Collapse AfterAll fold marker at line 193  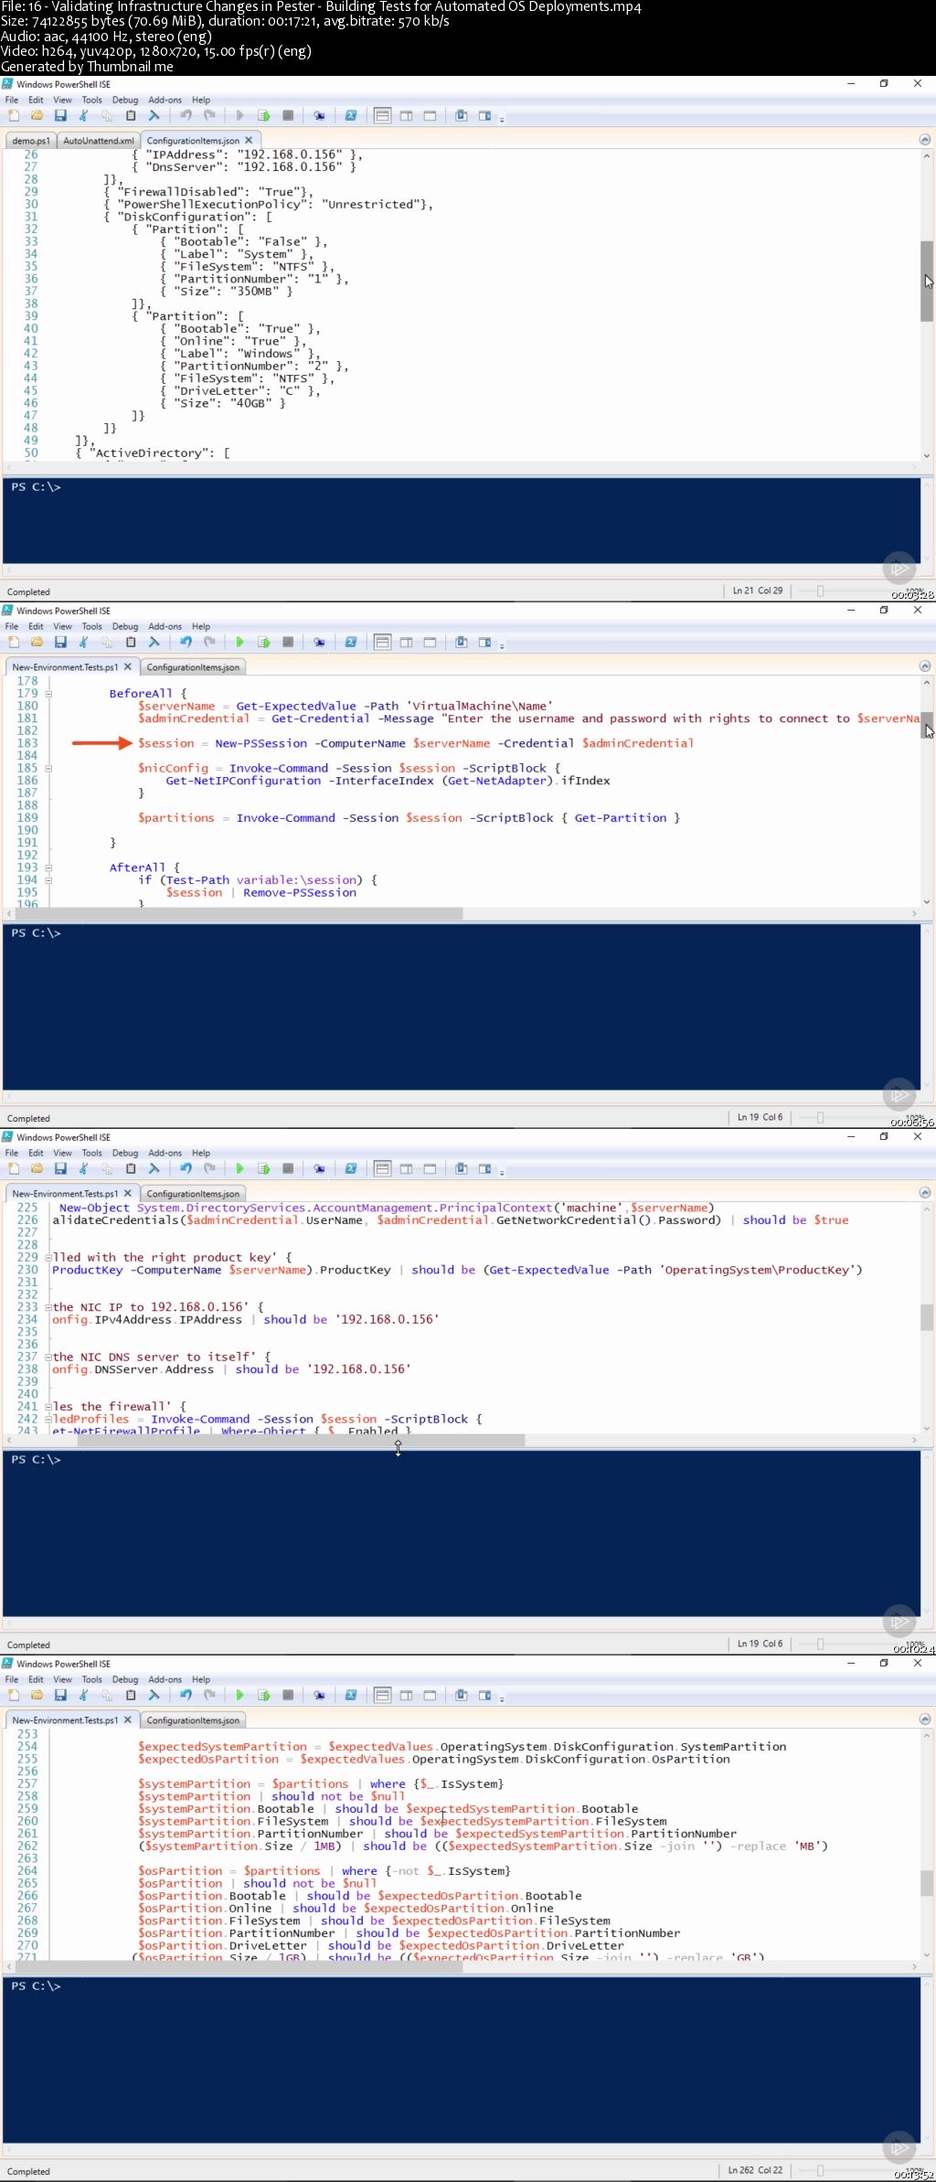click(48, 867)
